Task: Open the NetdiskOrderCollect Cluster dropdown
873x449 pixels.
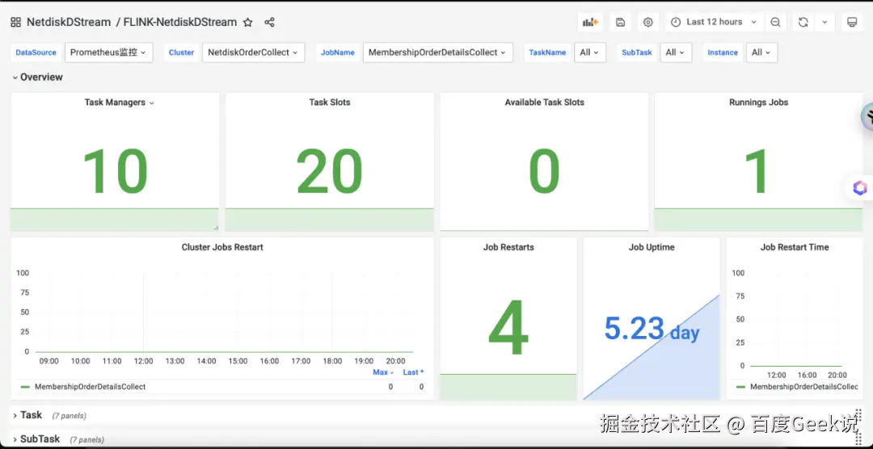Action: tap(253, 52)
